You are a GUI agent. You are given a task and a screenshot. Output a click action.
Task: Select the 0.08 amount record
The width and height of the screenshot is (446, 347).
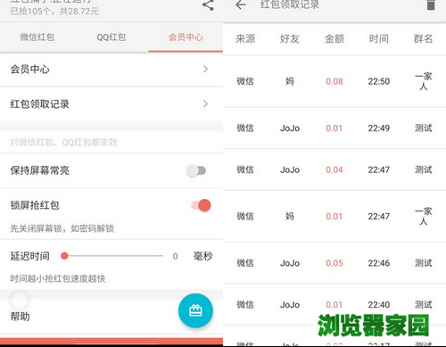[x=334, y=81]
